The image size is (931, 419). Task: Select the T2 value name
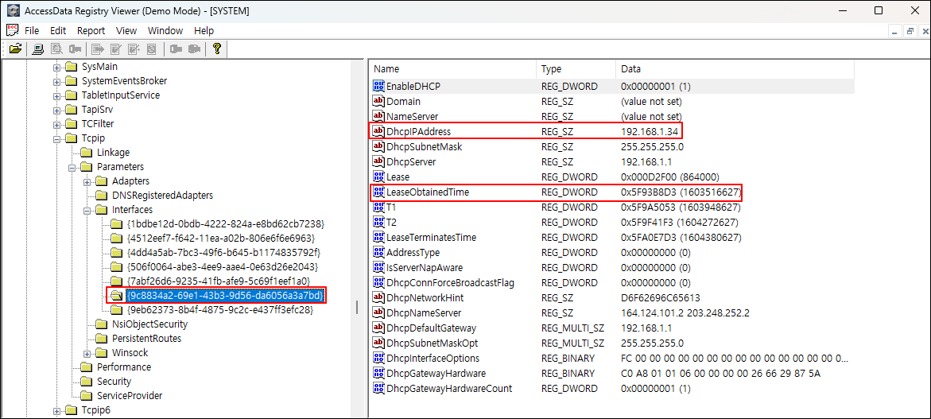coord(391,222)
